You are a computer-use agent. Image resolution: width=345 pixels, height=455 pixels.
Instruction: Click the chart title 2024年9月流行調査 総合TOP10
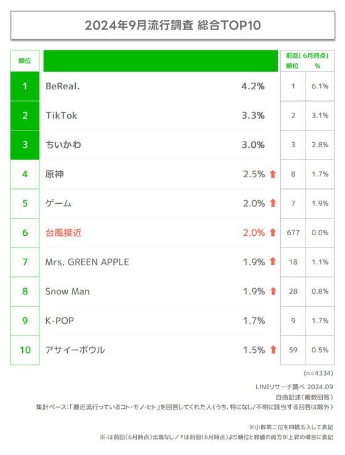click(172, 25)
